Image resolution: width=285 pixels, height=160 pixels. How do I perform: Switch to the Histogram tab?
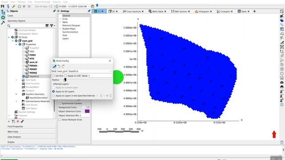pyautogui.click(x=203, y=11)
